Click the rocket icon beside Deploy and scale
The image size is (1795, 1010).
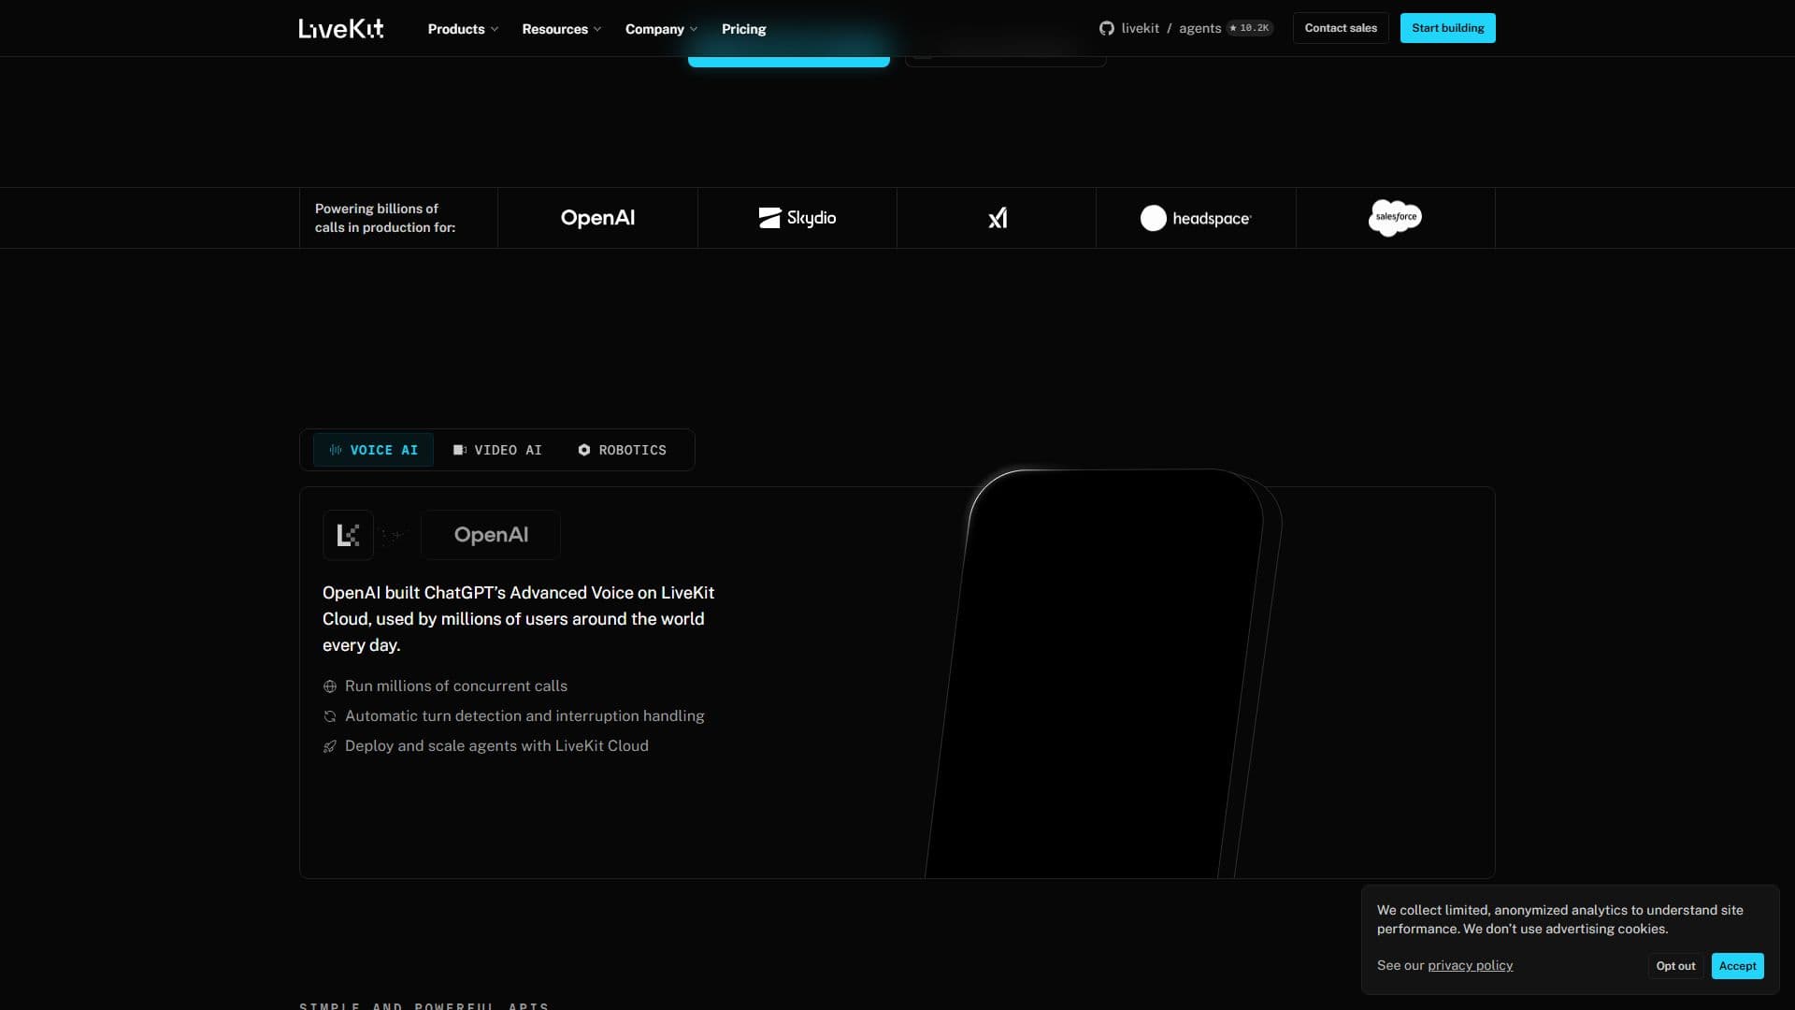tap(330, 746)
